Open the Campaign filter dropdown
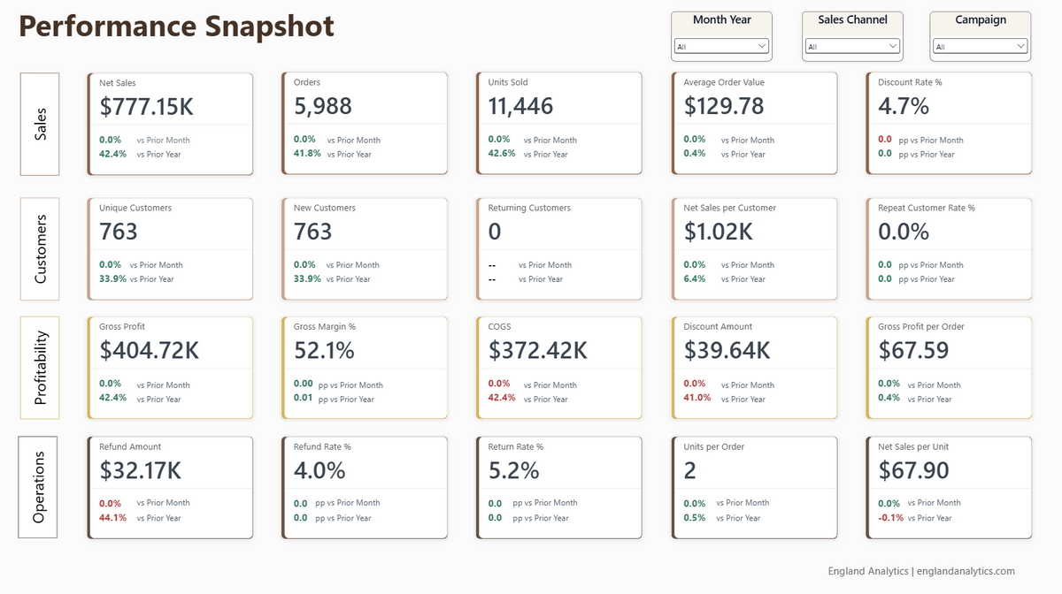 pos(981,46)
